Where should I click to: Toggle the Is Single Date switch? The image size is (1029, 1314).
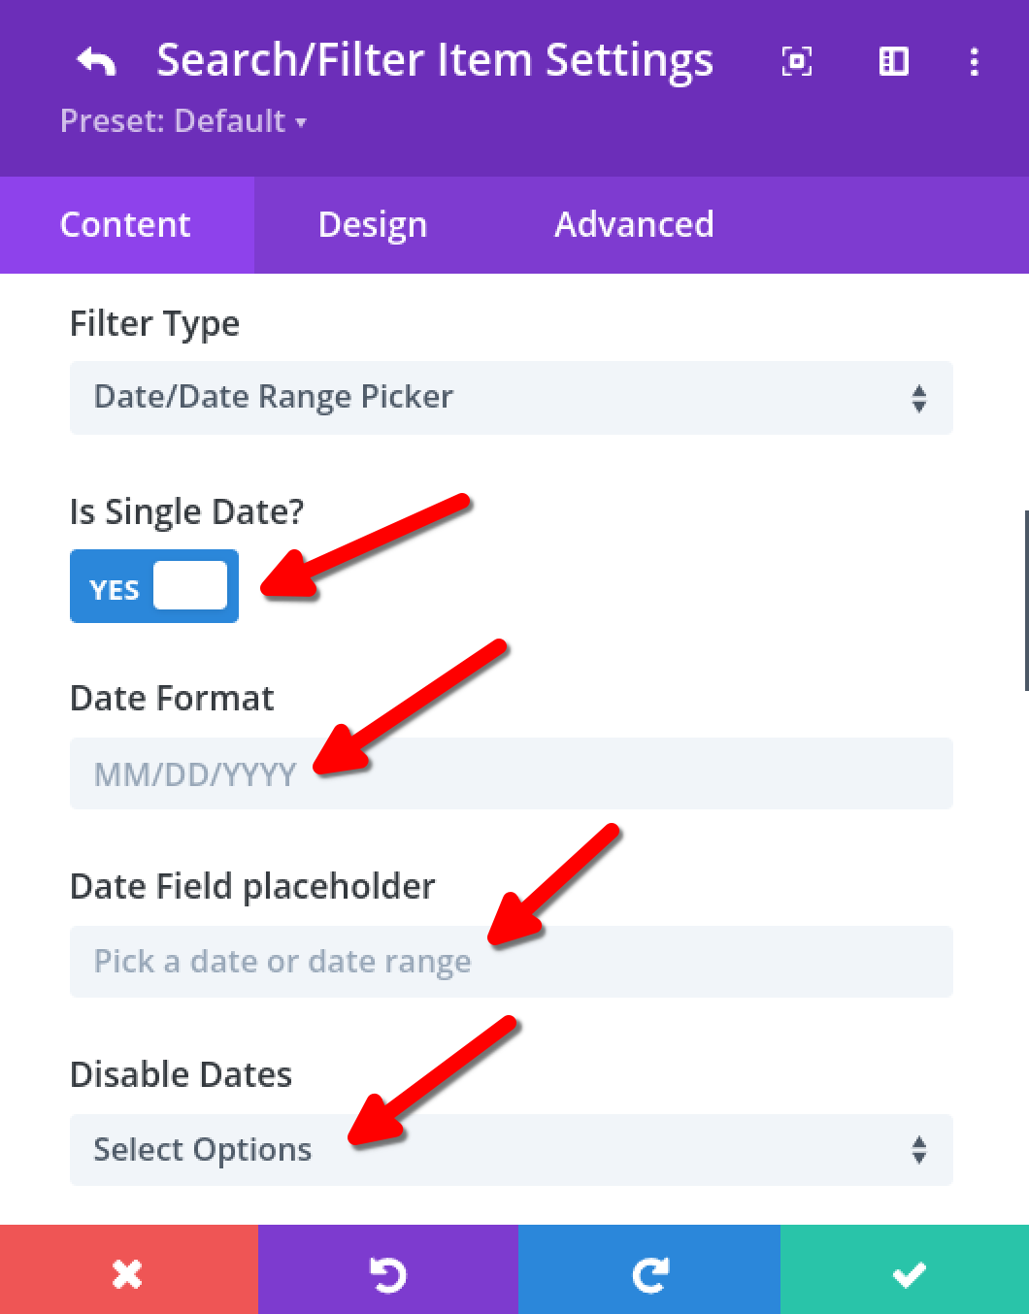[x=154, y=586]
